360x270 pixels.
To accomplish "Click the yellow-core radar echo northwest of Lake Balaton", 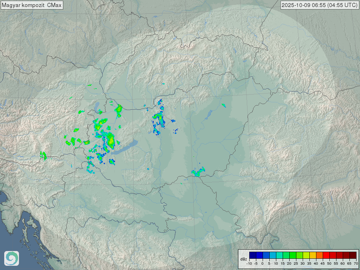I will (x=111, y=141).
